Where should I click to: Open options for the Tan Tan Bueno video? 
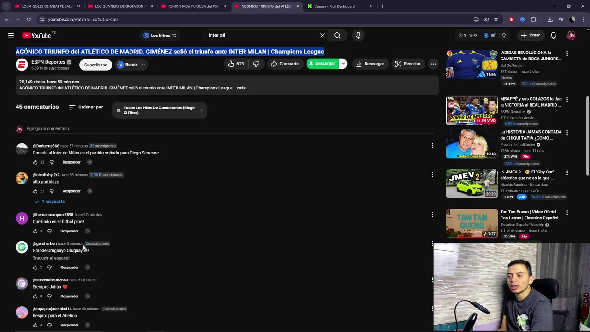567,213
